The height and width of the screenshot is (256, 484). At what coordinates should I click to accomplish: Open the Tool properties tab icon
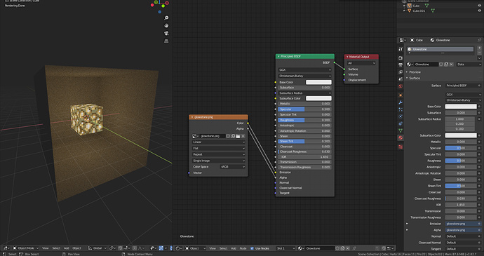(x=401, y=49)
